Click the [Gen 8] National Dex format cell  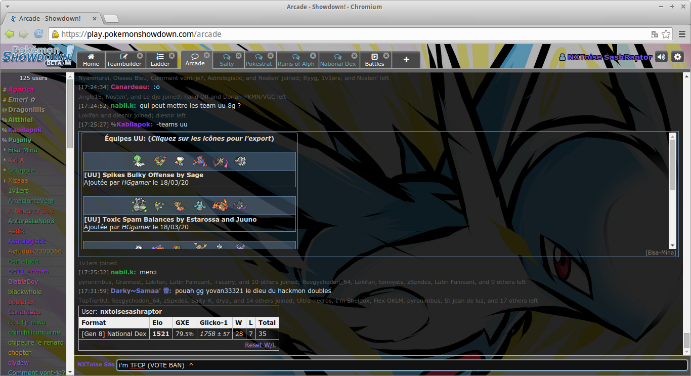[114, 334]
